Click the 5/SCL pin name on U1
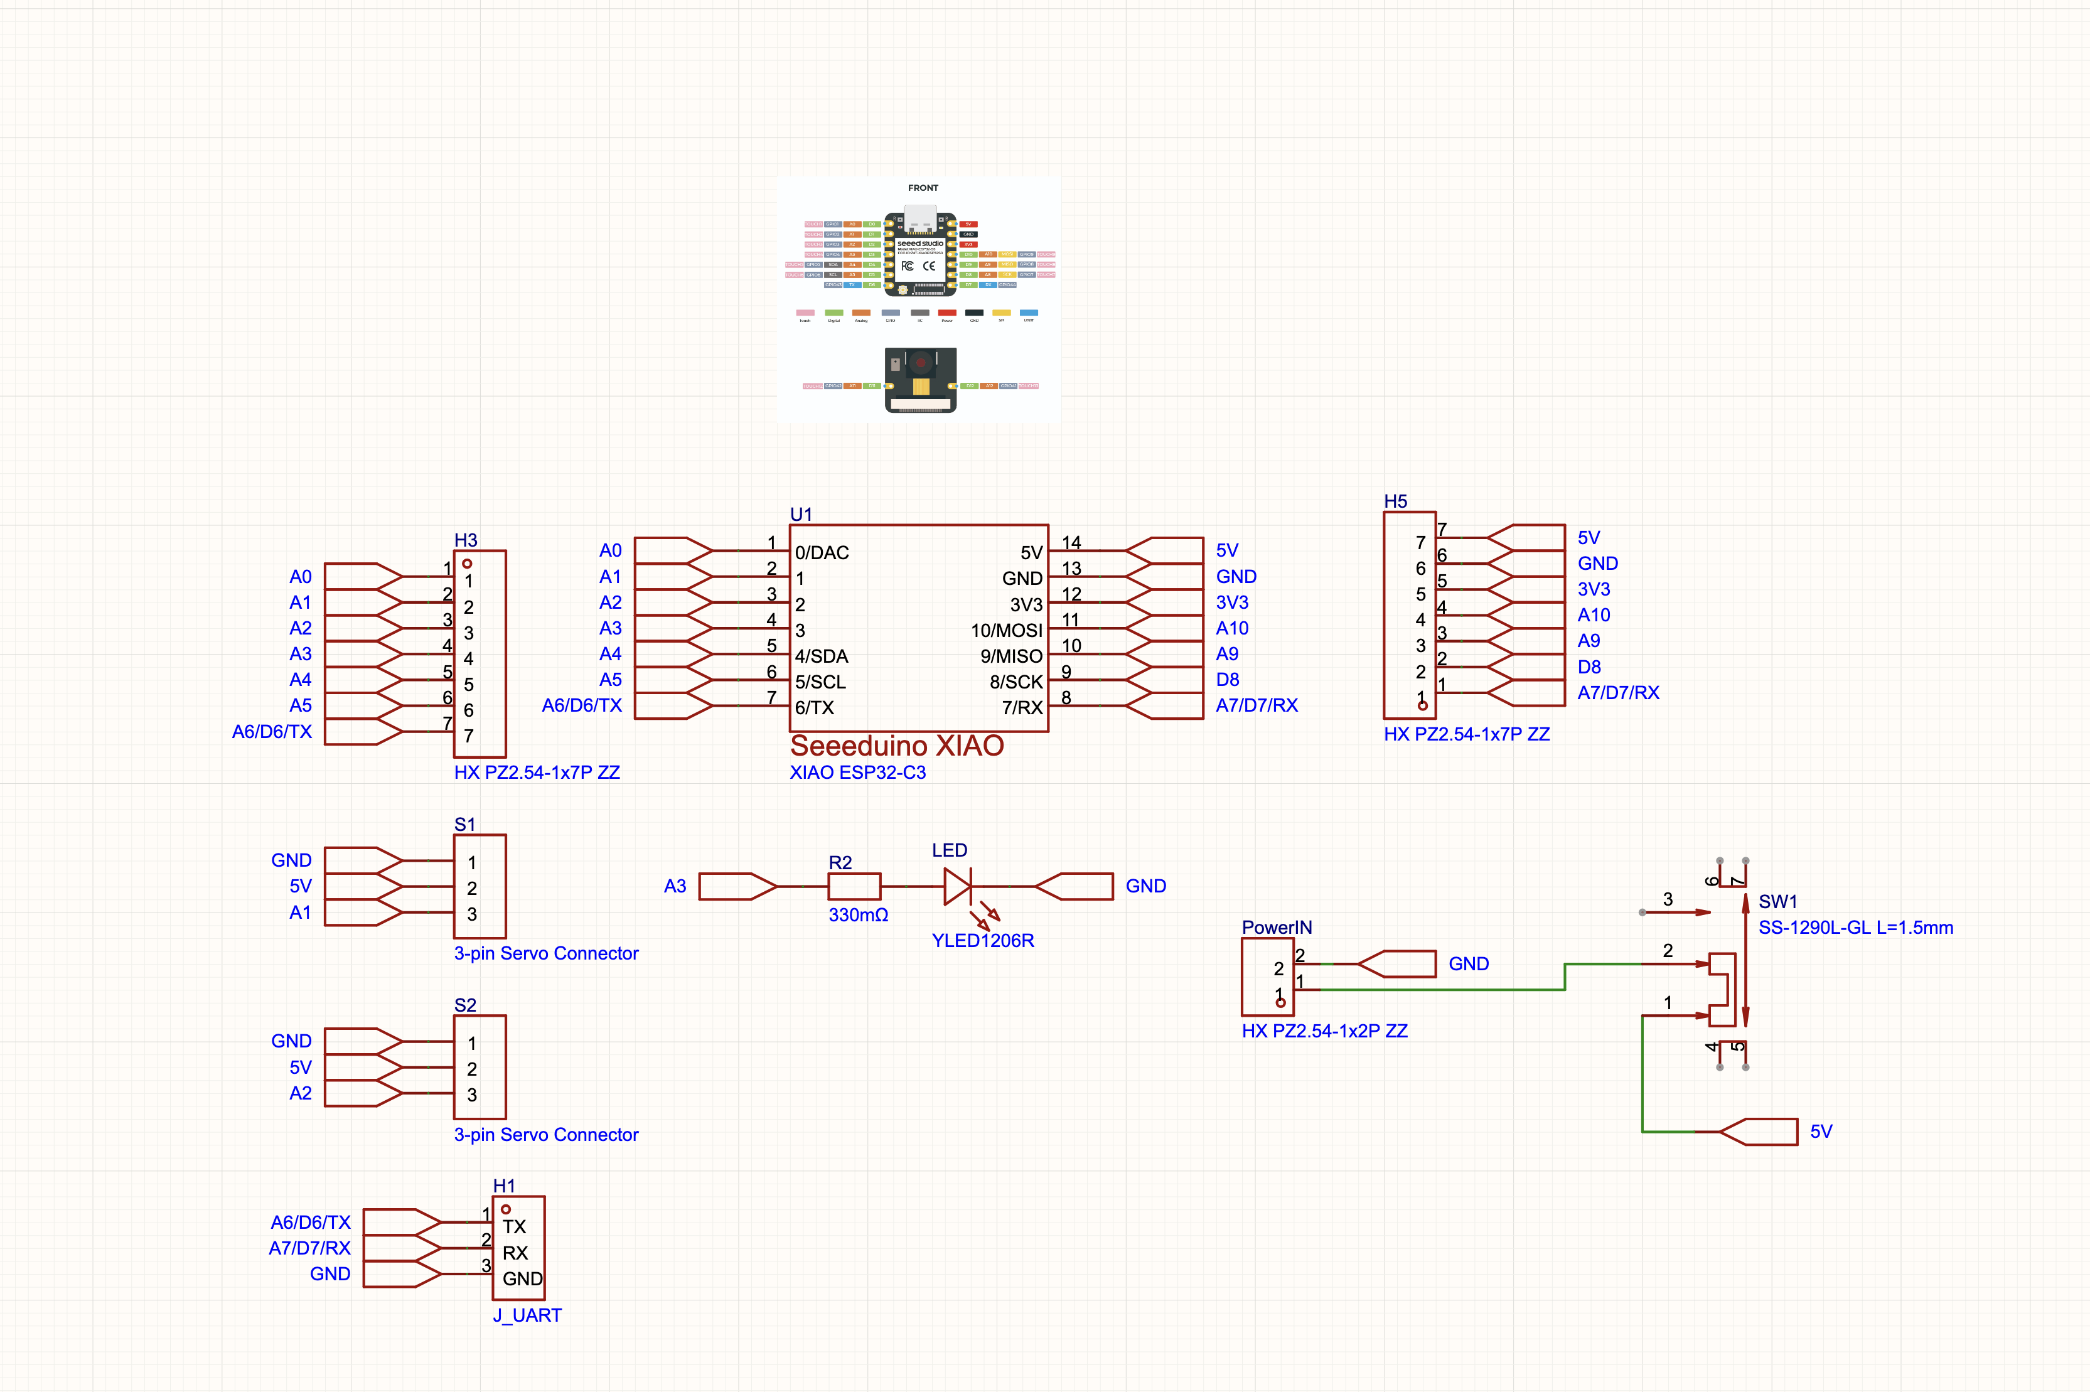This screenshot has height=1392, width=2090. pyautogui.click(x=820, y=682)
